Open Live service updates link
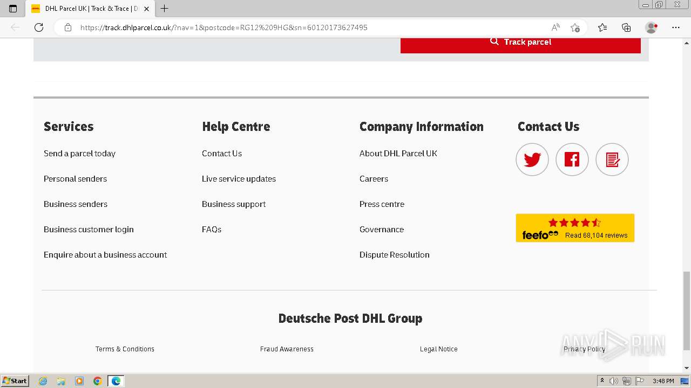 [x=239, y=179]
